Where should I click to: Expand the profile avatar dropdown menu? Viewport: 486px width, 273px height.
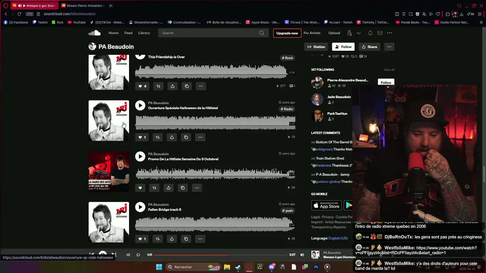coord(358,33)
